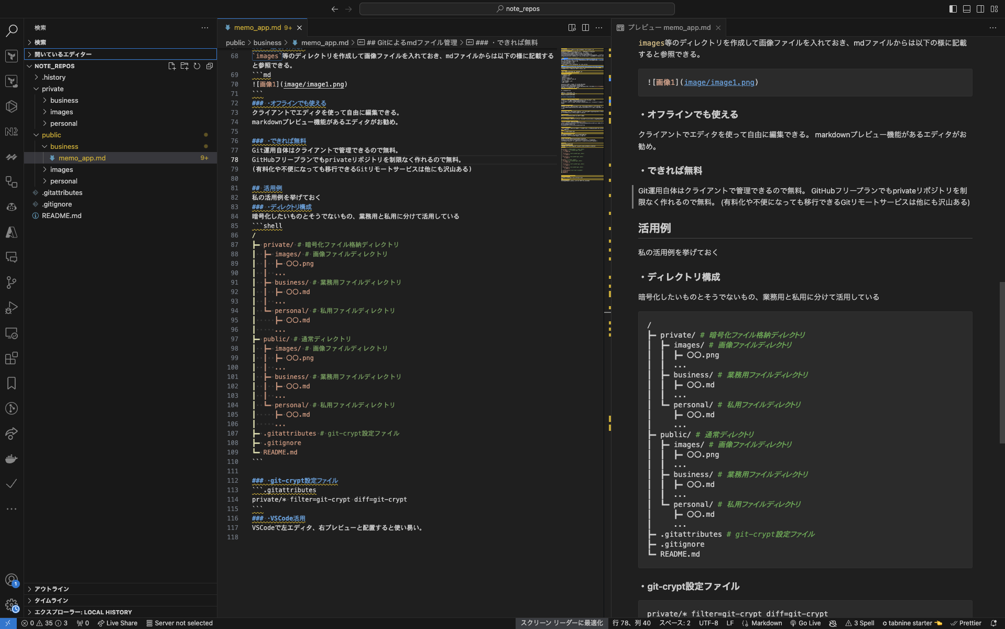This screenshot has height=629, width=1005.
Task: Open the Extensions view in the activity bar
Action: (x=12, y=359)
